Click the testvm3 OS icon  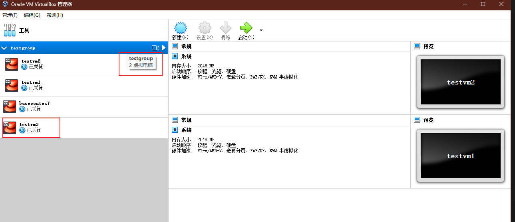(10, 128)
